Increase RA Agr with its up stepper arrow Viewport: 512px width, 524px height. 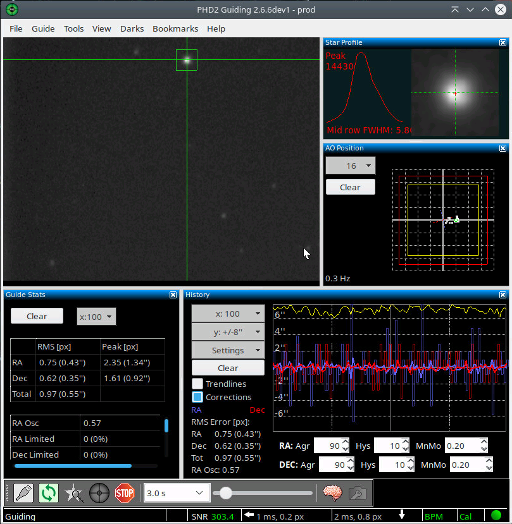tap(345, 442)
